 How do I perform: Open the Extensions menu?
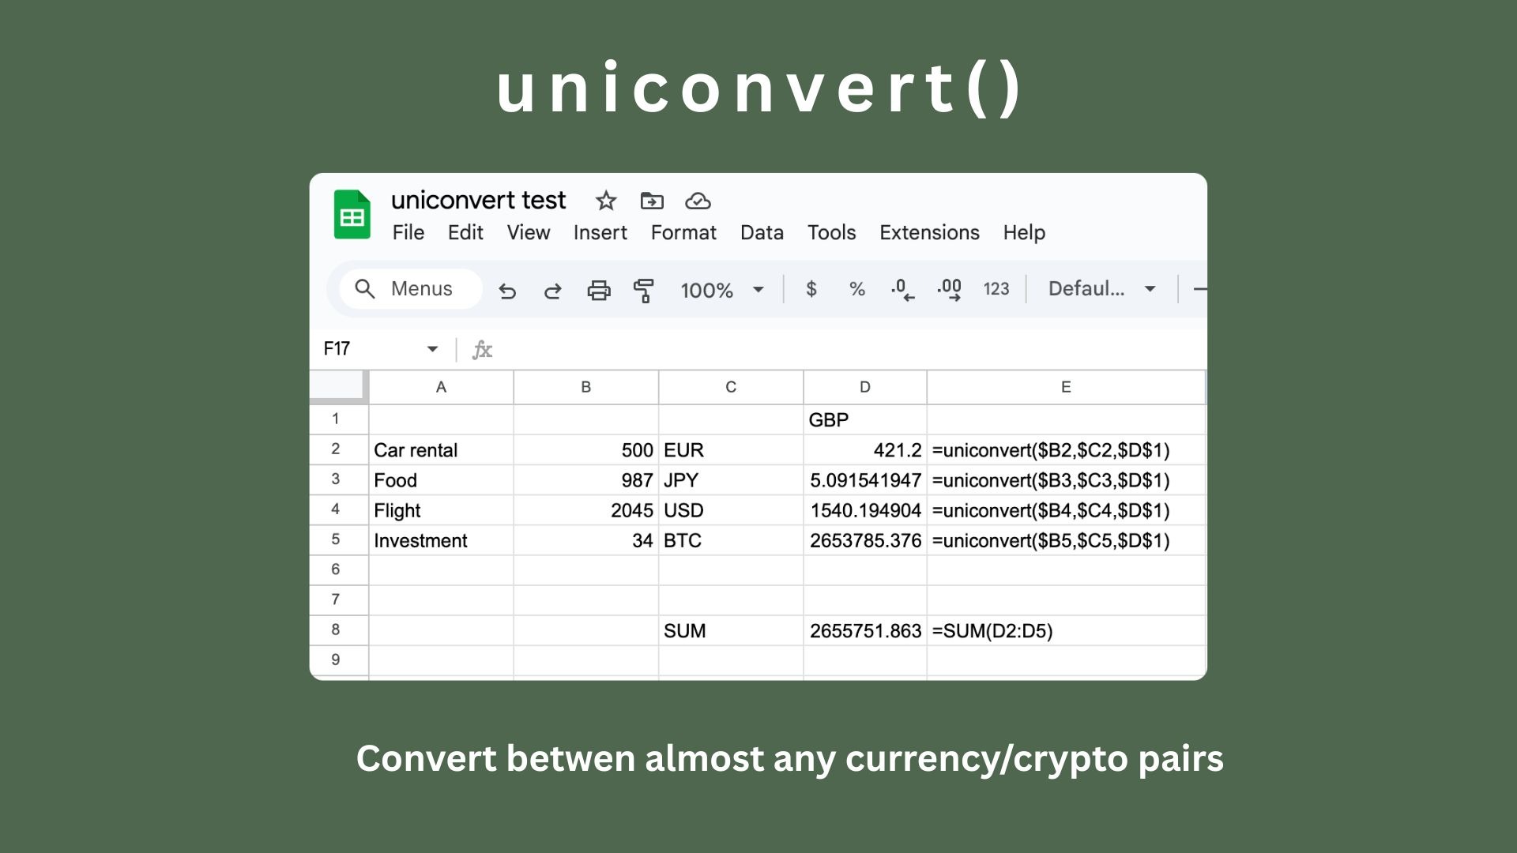[929, 232]
